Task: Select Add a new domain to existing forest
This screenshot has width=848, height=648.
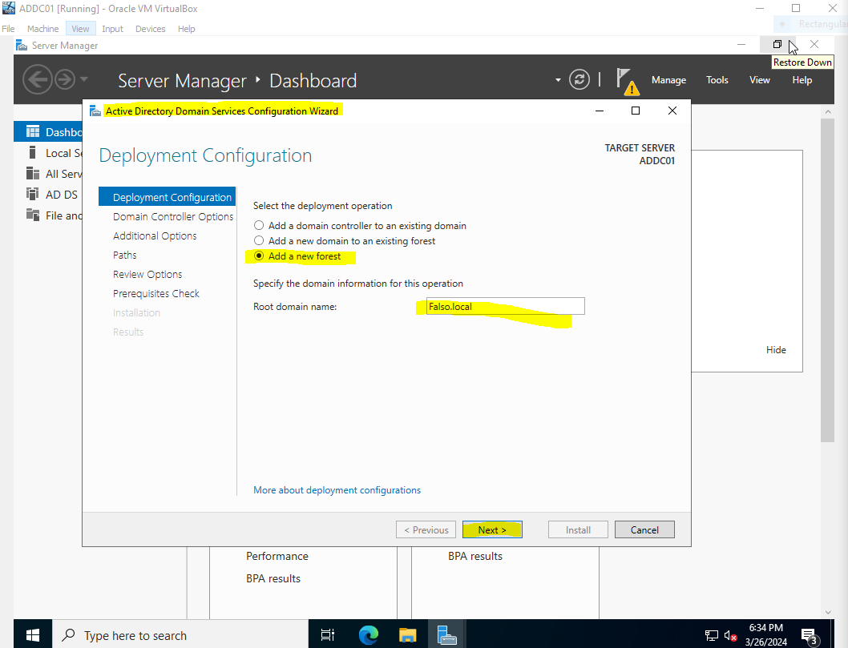Action: pos(259,240)
